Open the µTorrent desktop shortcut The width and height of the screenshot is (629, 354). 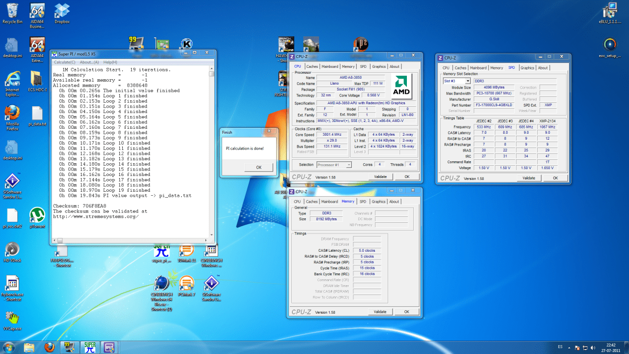coord(37,218)
